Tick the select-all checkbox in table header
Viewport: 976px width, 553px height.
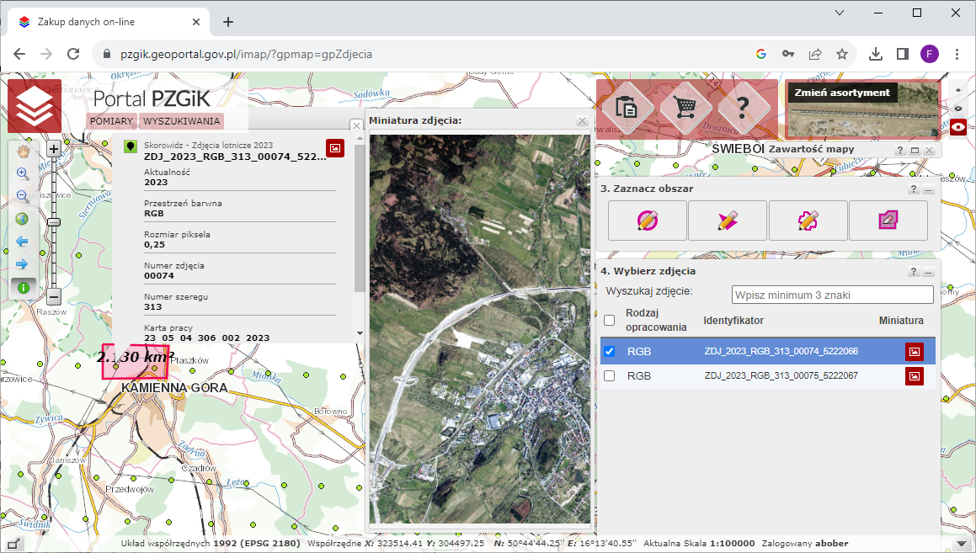[610, 320]
